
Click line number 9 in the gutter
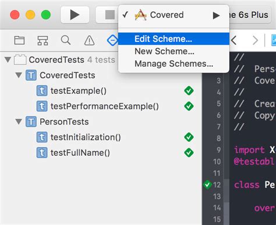(x=219, y=150)
